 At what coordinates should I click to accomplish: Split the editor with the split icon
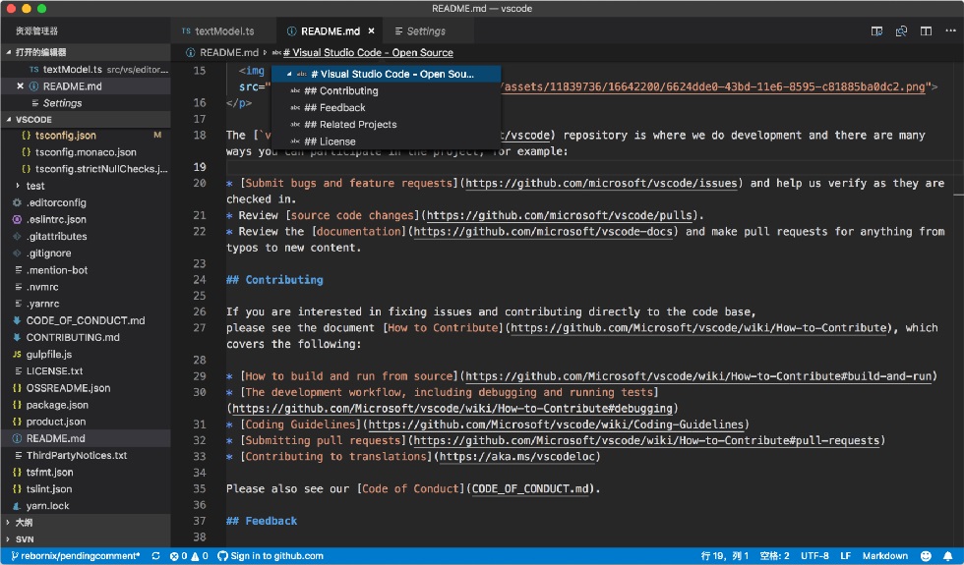[x=926, y=31]
